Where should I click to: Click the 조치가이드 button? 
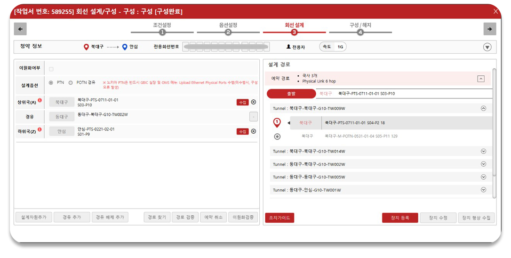[279, 218]
